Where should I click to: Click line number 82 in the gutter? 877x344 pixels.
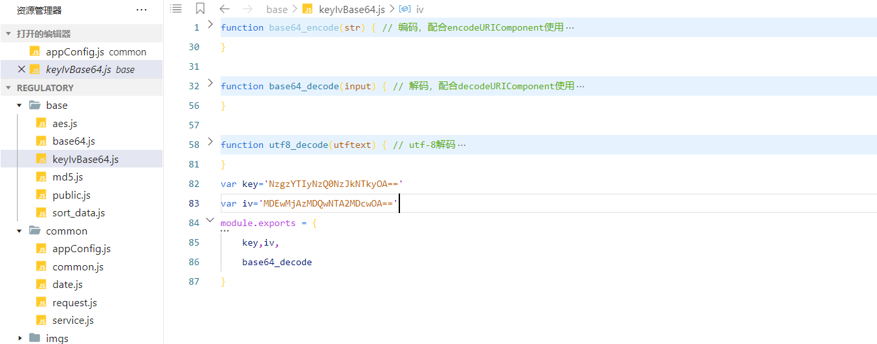(194, 184)
